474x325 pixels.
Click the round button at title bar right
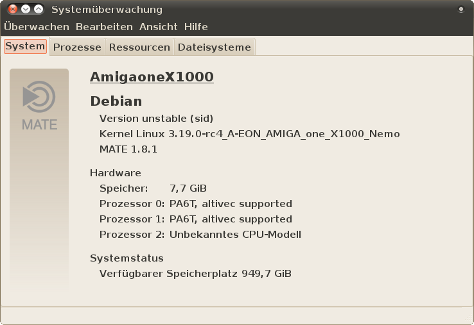[x=461, y=10]
